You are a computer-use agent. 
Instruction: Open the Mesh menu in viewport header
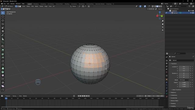37,6
